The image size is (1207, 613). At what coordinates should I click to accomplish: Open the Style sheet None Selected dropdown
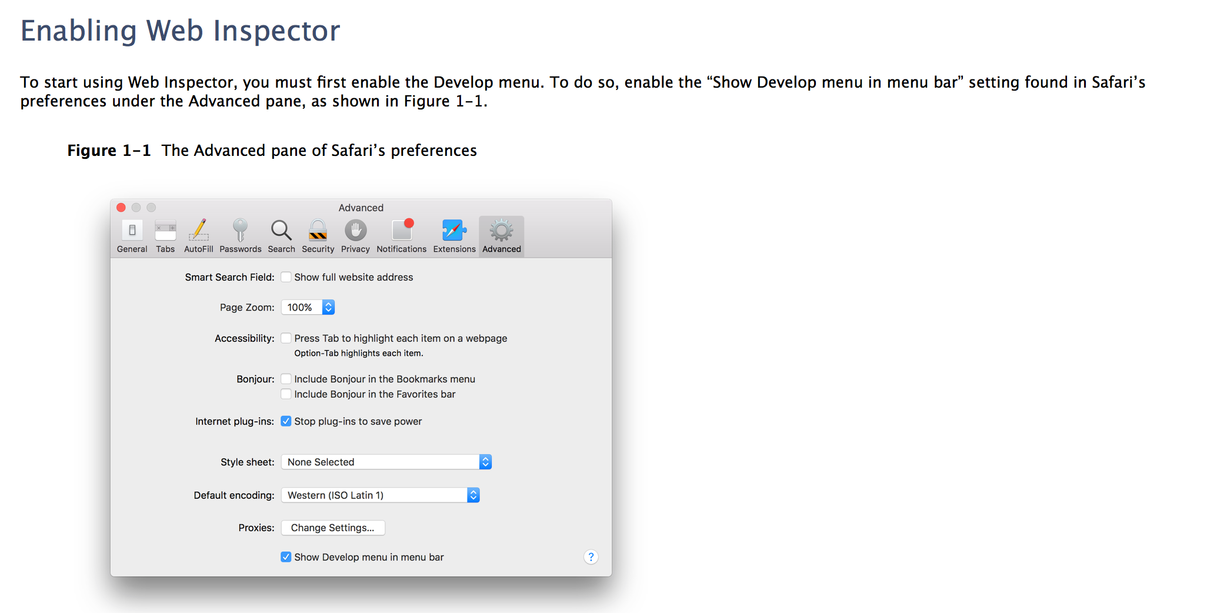coord(386,462)
